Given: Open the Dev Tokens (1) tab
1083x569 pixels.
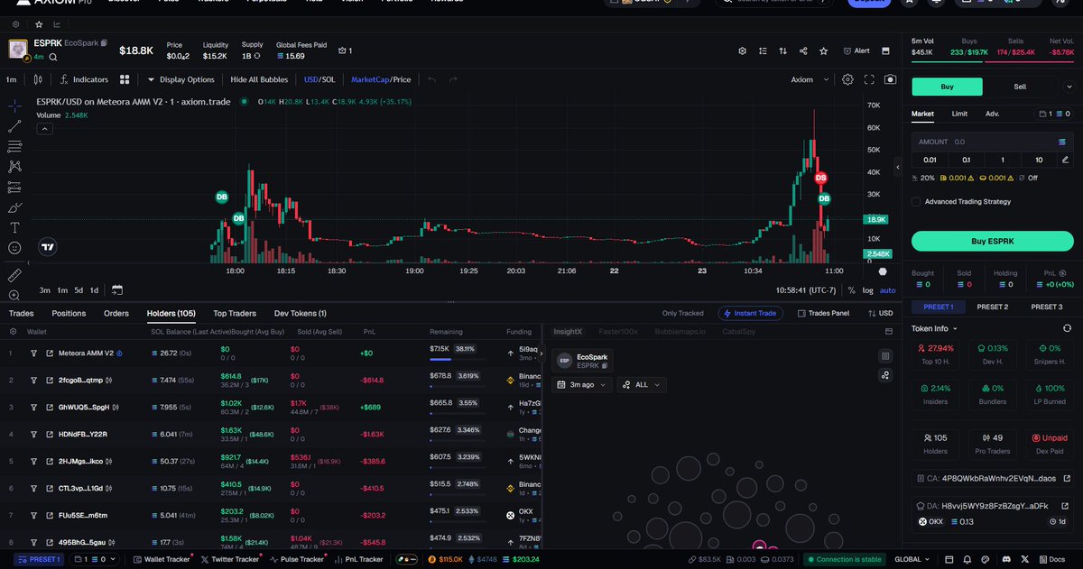Looking at the screenshot, I should click(x=301, y=313).
